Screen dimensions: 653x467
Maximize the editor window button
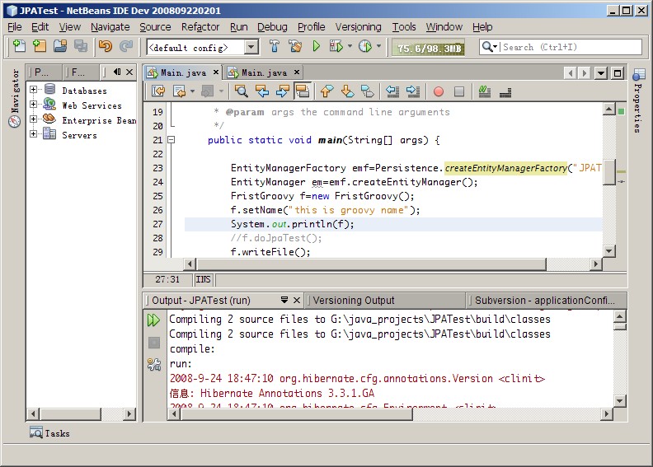(x=618, y=73)
